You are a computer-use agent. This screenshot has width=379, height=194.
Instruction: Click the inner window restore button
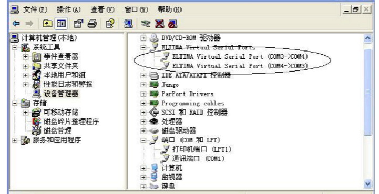point(356,9)
